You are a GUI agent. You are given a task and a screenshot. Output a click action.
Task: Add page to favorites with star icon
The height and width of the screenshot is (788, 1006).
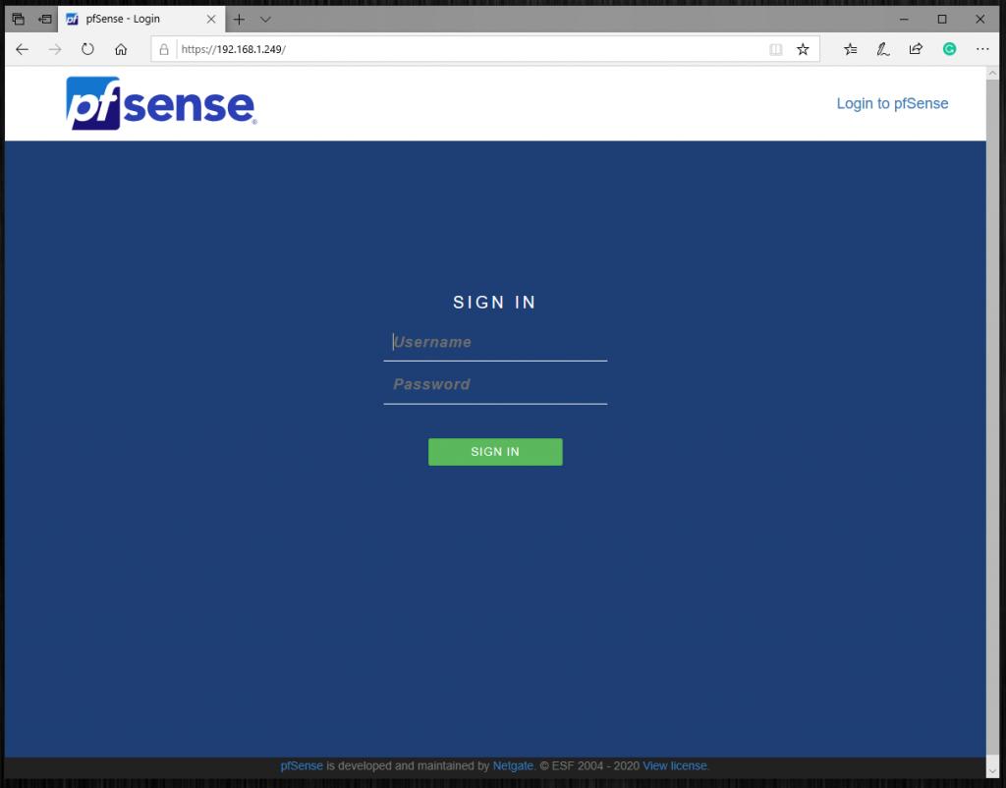[803, 49]
